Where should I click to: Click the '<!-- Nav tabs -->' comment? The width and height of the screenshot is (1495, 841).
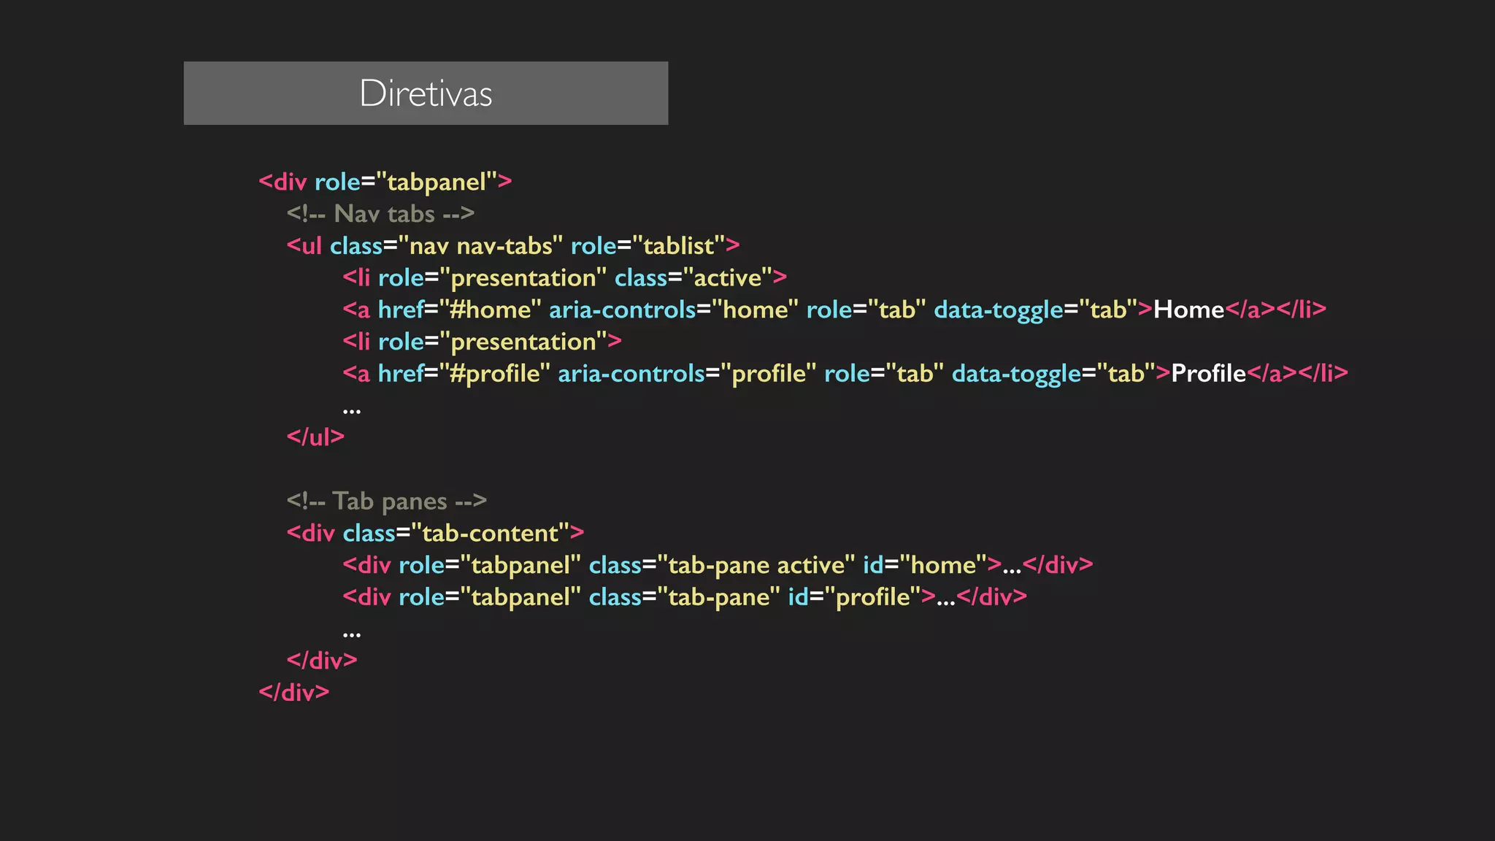(x=380, y=214)
